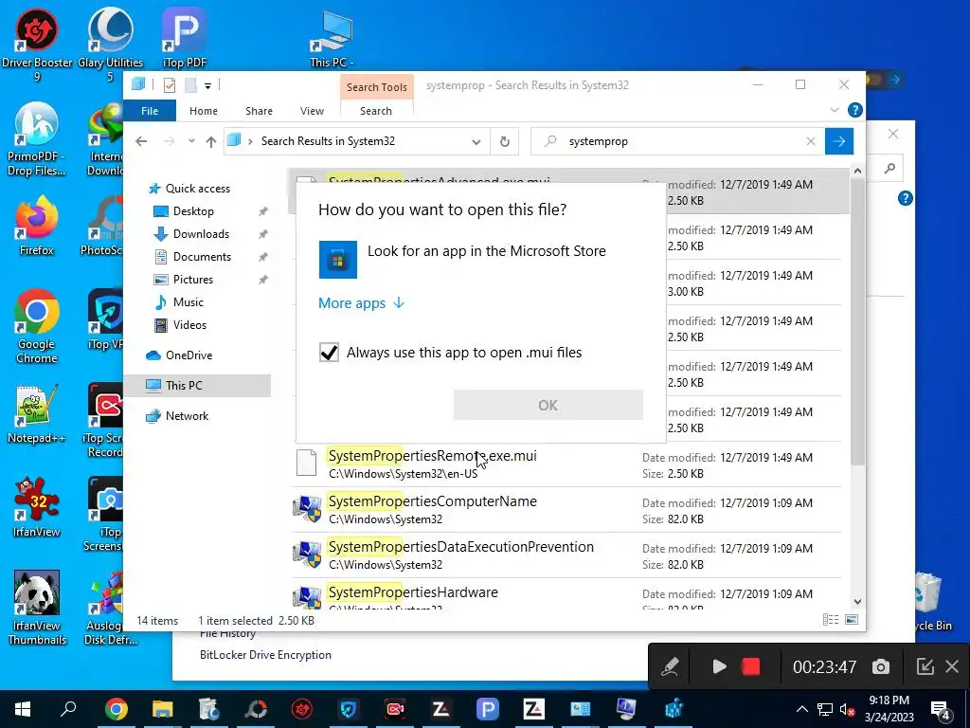Image resolution: width=970 pixels, height=728 pixels.
Task: Select Music in navigation pane
Action: pyautogui.click(x=189, y=302)
